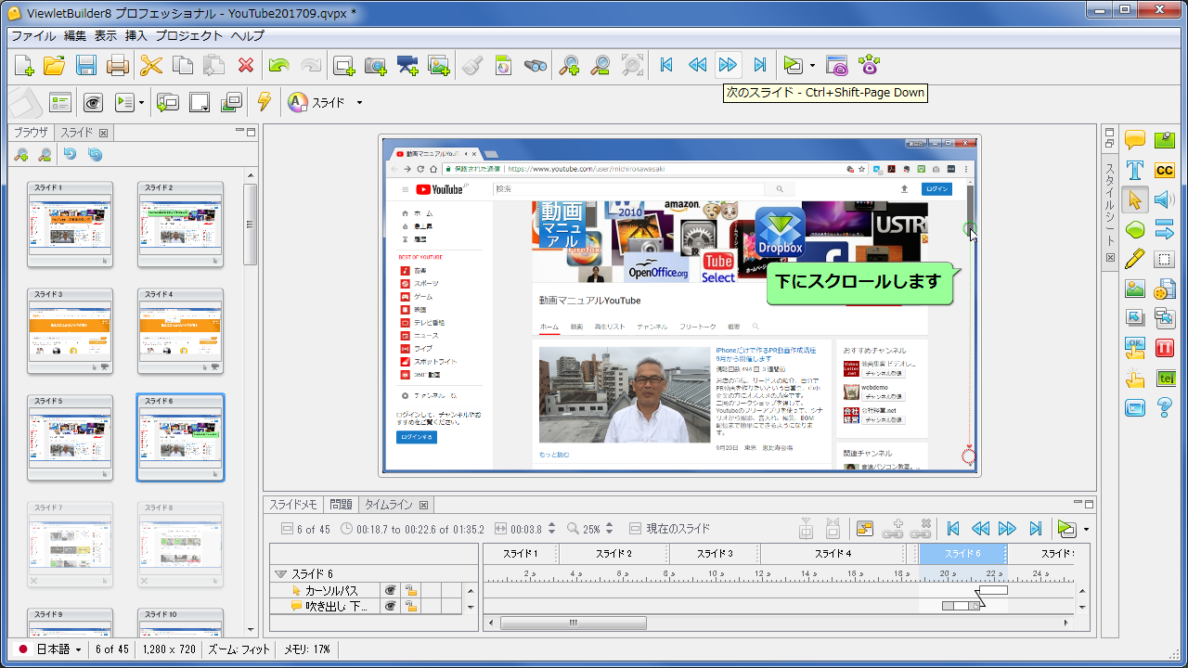Click the binoculars find icon

pos(535,65)
